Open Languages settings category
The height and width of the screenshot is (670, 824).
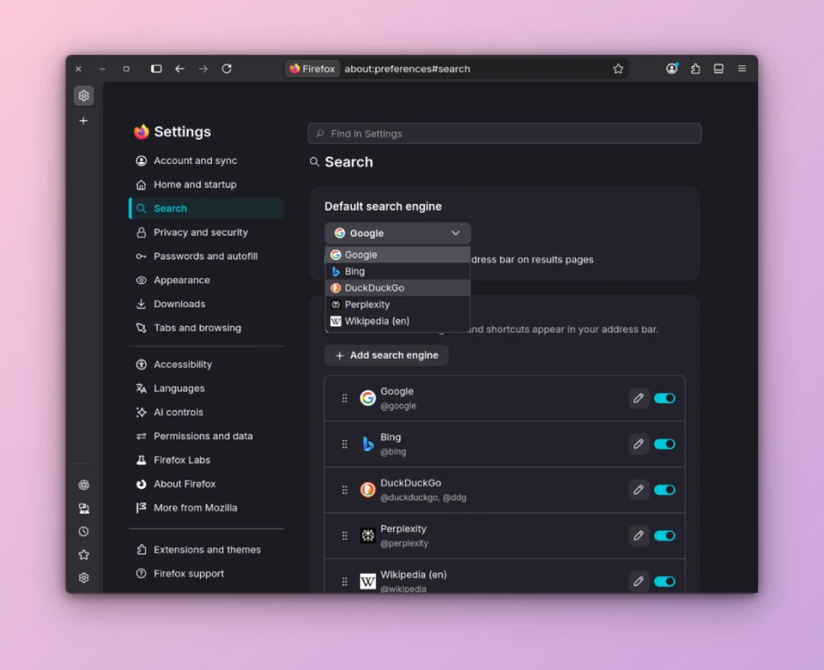(x=206, y=389)
